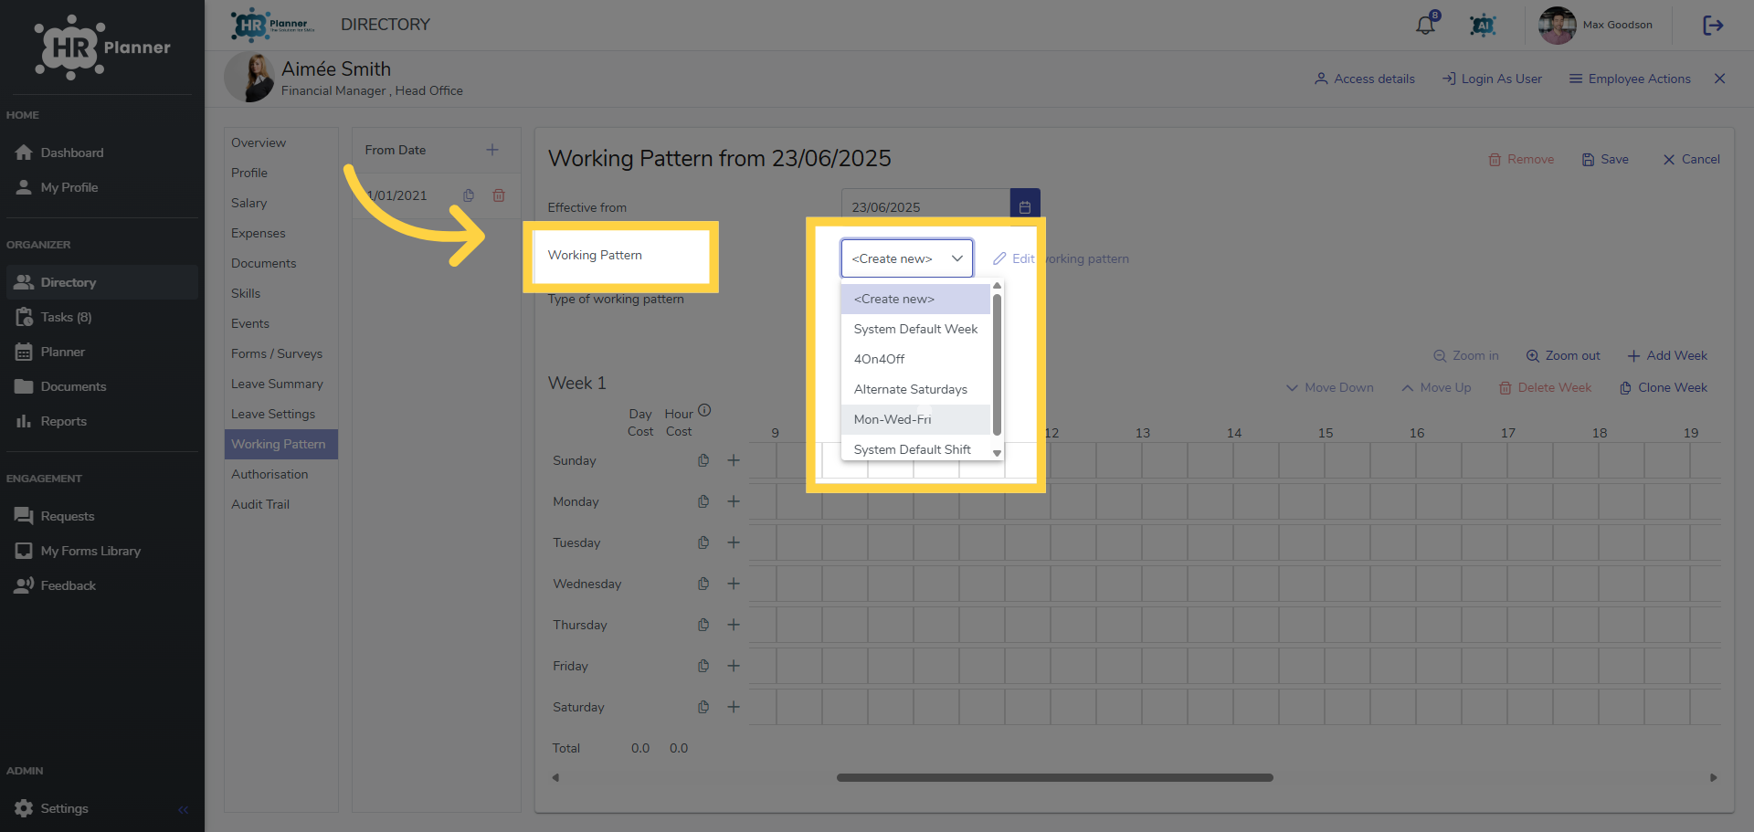
Task: Click the Effective from date field
Action: tap(925, 206)
